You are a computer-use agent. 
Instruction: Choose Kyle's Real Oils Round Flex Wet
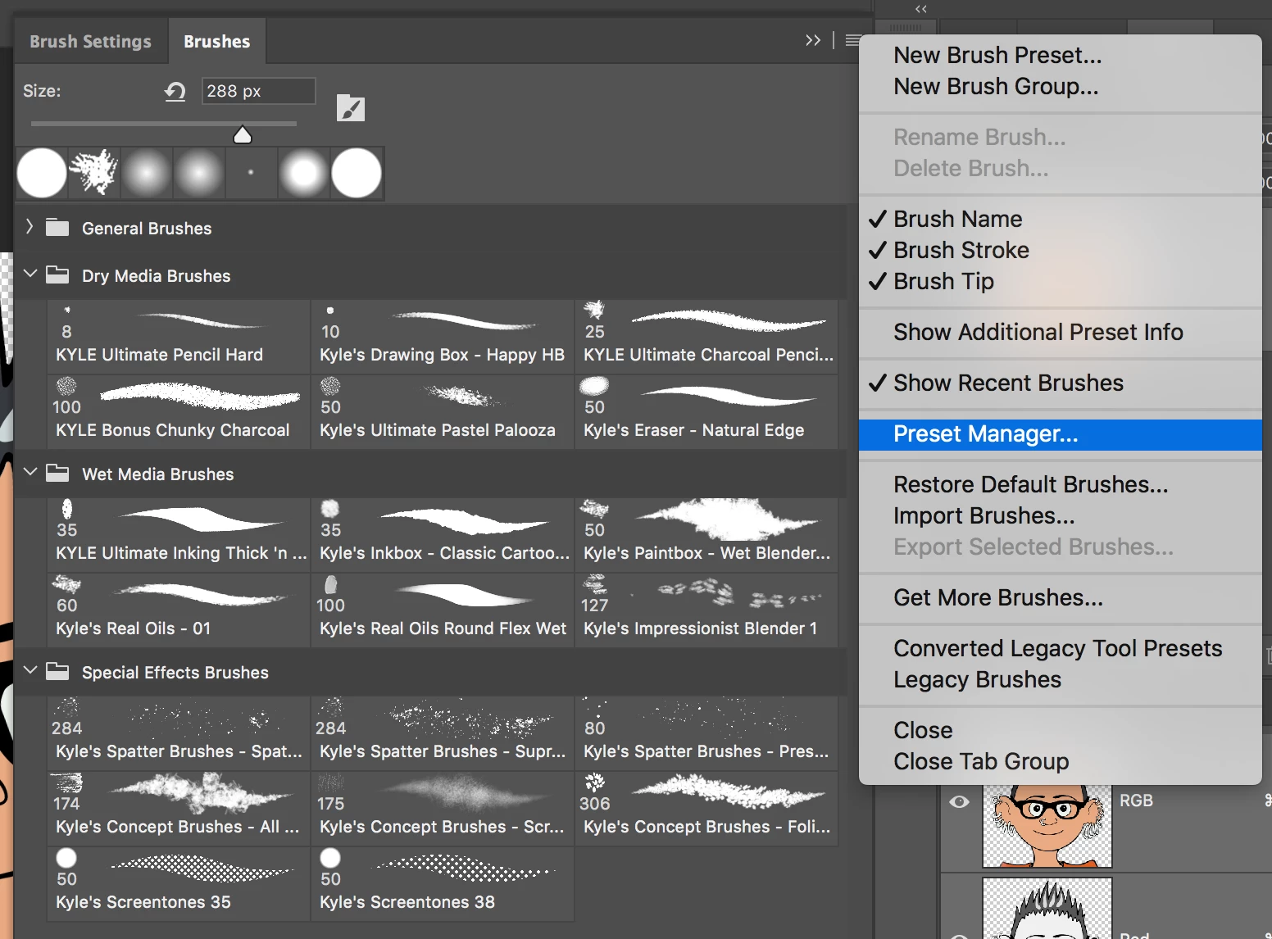click(443, 610)
